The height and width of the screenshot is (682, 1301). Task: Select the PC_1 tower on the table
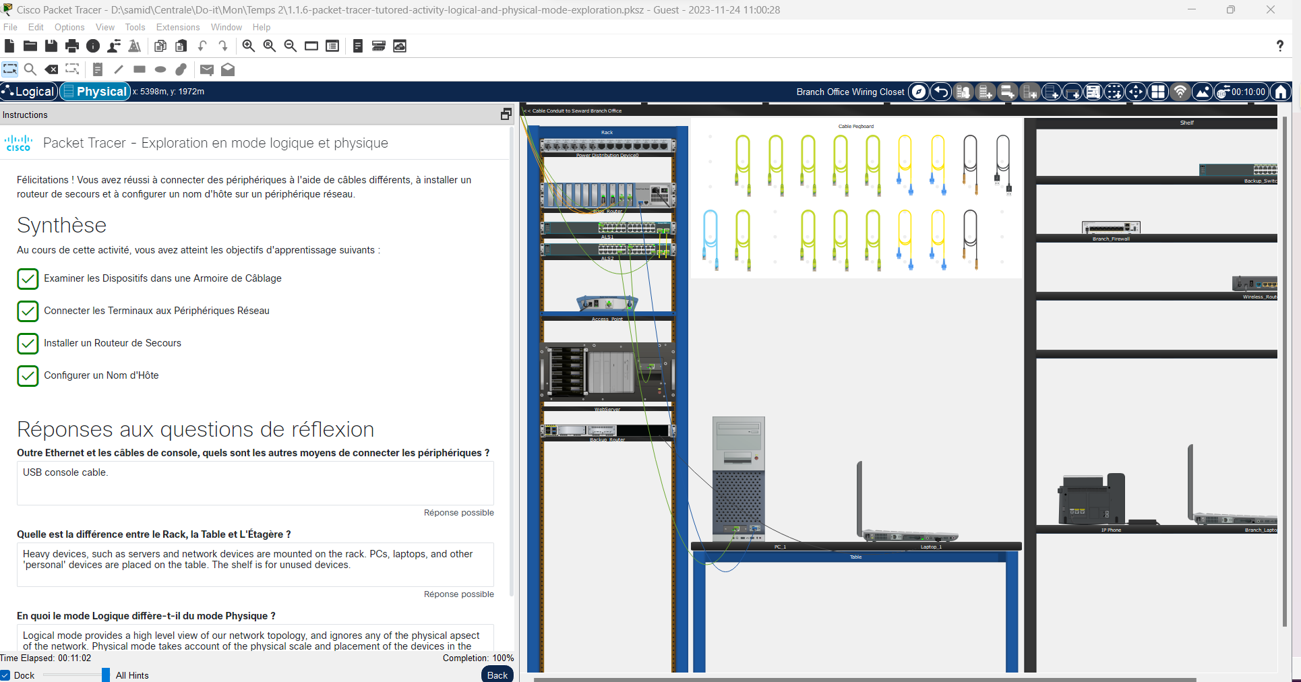coord(739,478)
